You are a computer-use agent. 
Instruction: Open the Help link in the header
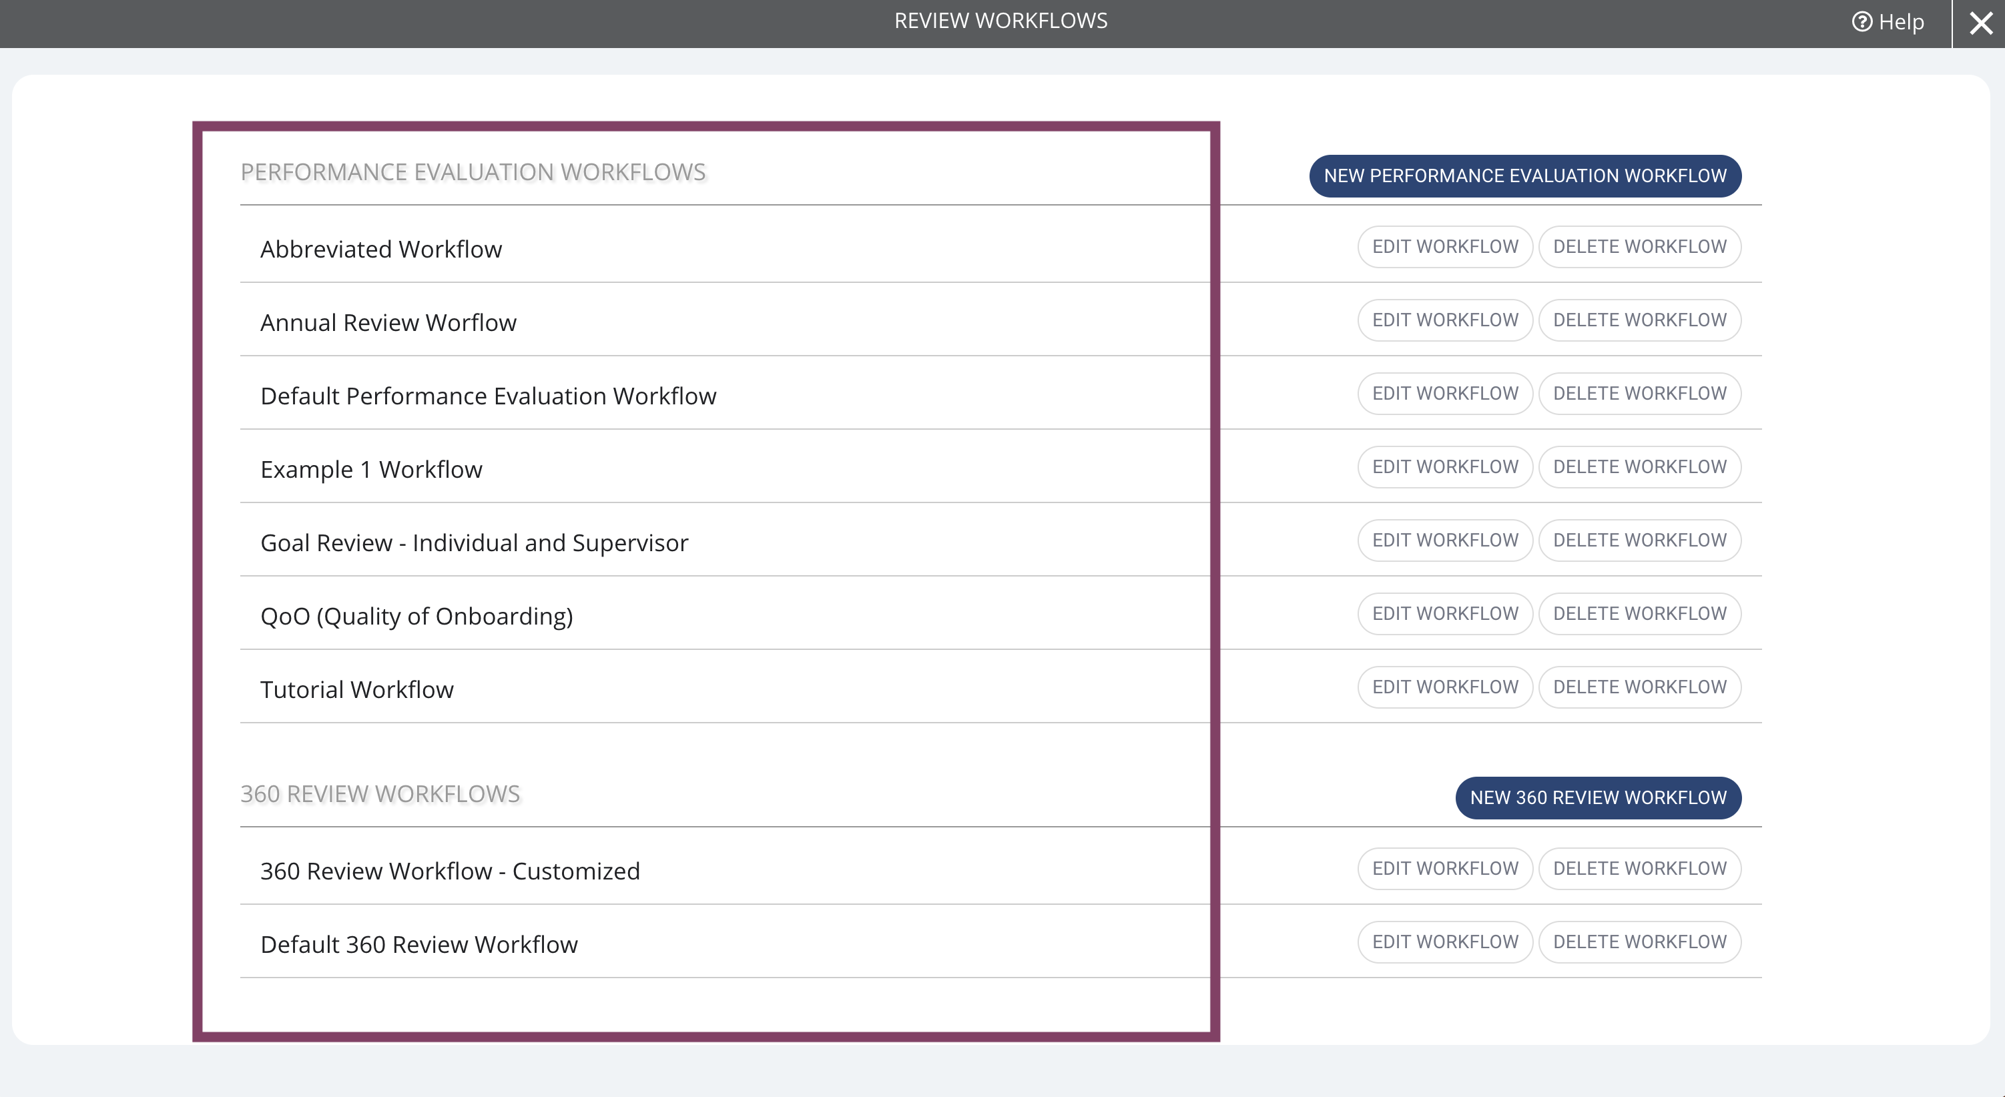pyautogui.click(x=1888, y=22)
